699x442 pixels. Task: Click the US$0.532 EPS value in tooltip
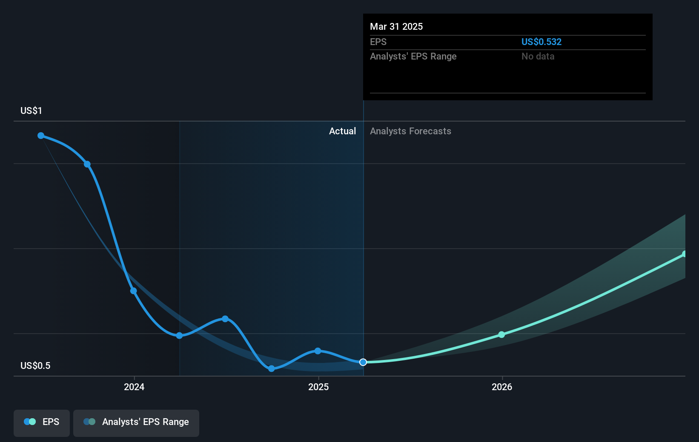(x=541, y=42)
